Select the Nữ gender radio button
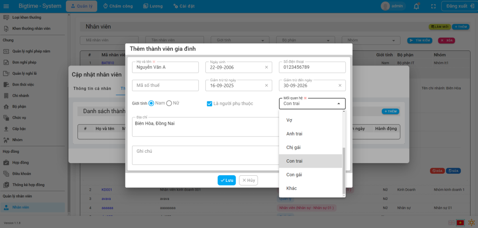The image size is (478, 228). 169,103
